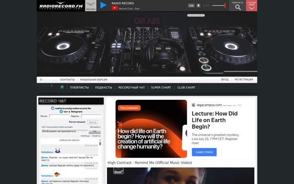Click the bold 'Регистрация' link in the chat panel
294x184 pixels.
click(x=77, y=122)
